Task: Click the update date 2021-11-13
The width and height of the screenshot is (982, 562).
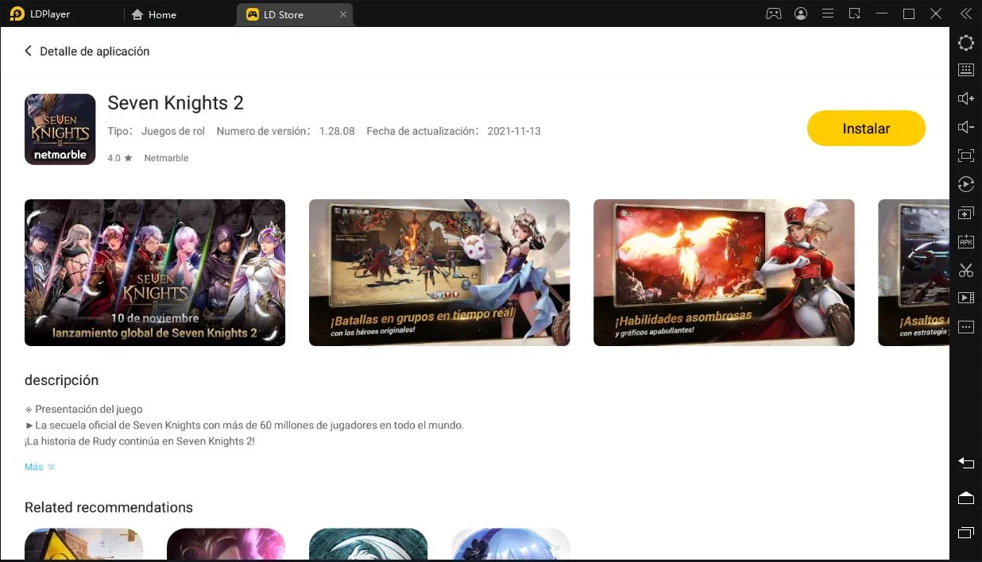Action: point(514,131)
